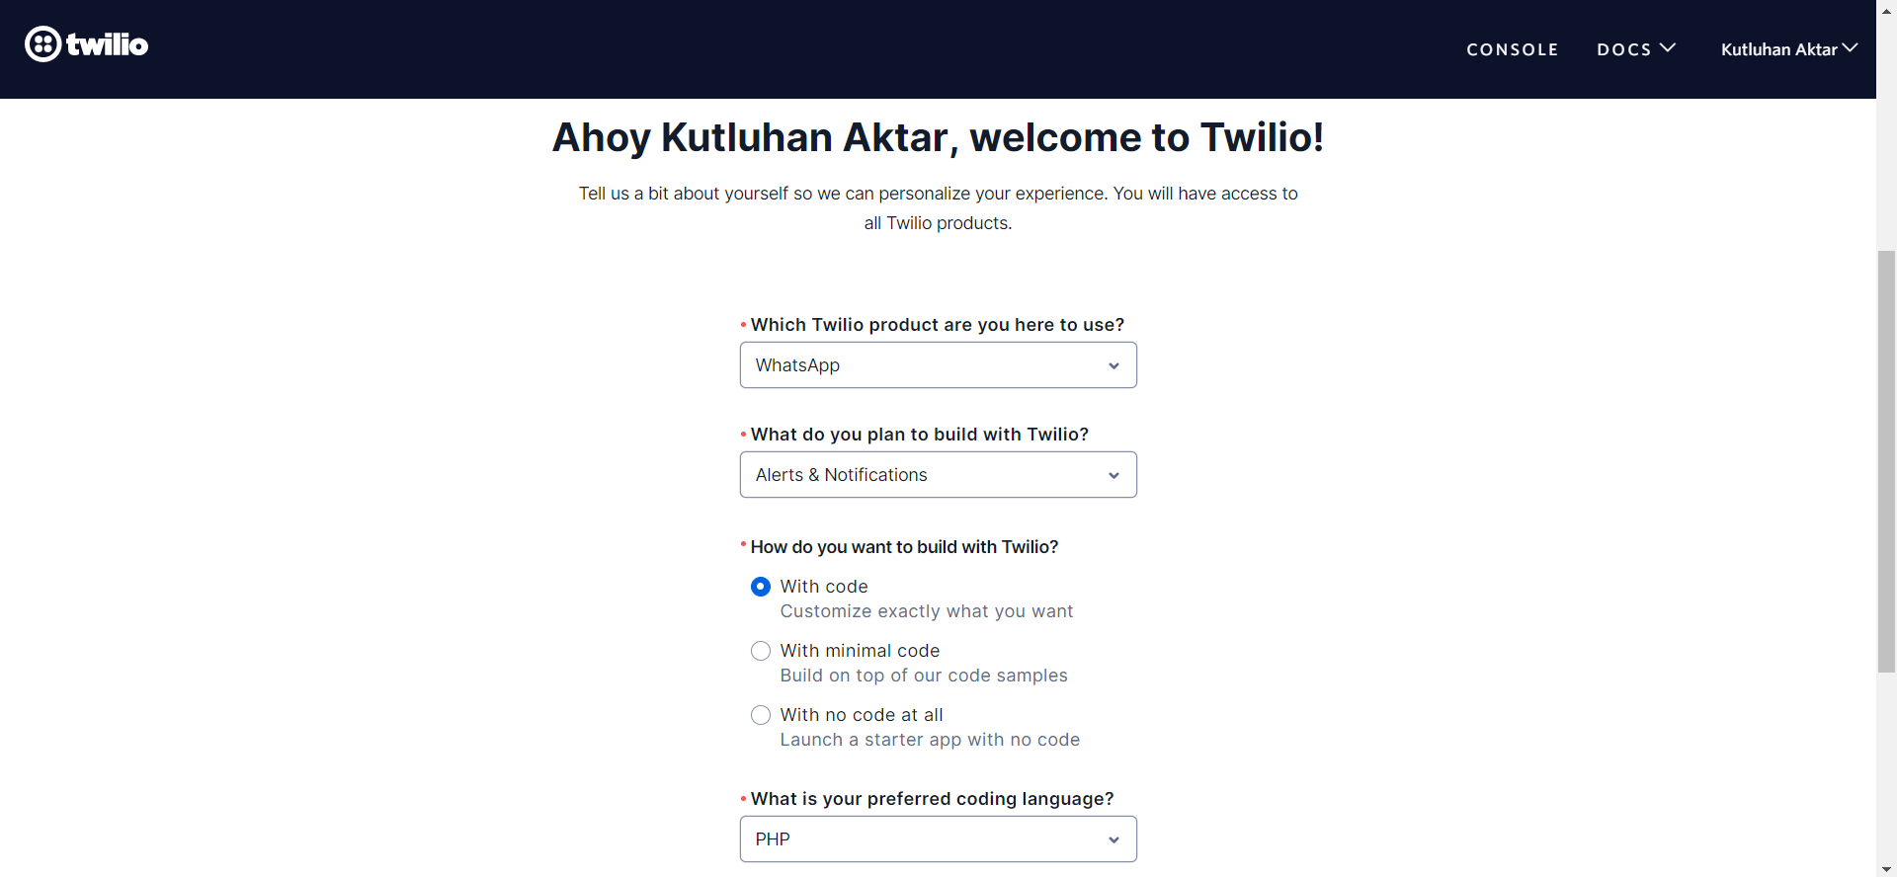Viewport: 1897px width, 877px height.
Task: Click the "With code" label text
Action: (824, 587)
